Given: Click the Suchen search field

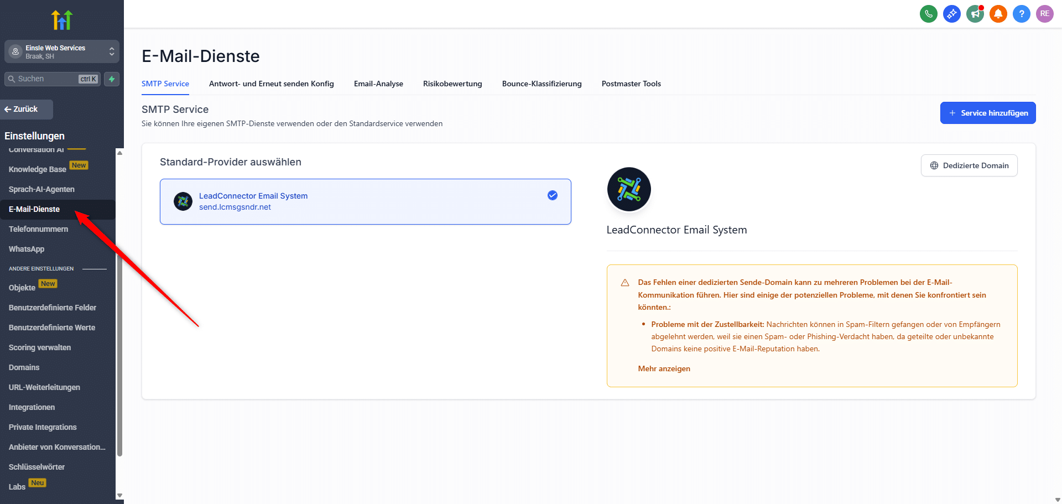Looking at the screenshot, I should 53,79.
